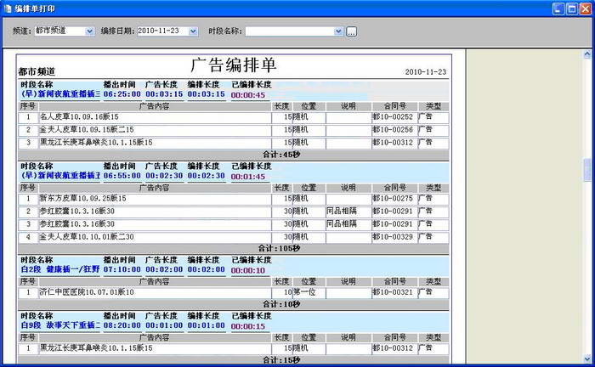The image size is (595, 367).
Task: Click the report date 2010-11-23 at top right
Action: coord(425,71)
